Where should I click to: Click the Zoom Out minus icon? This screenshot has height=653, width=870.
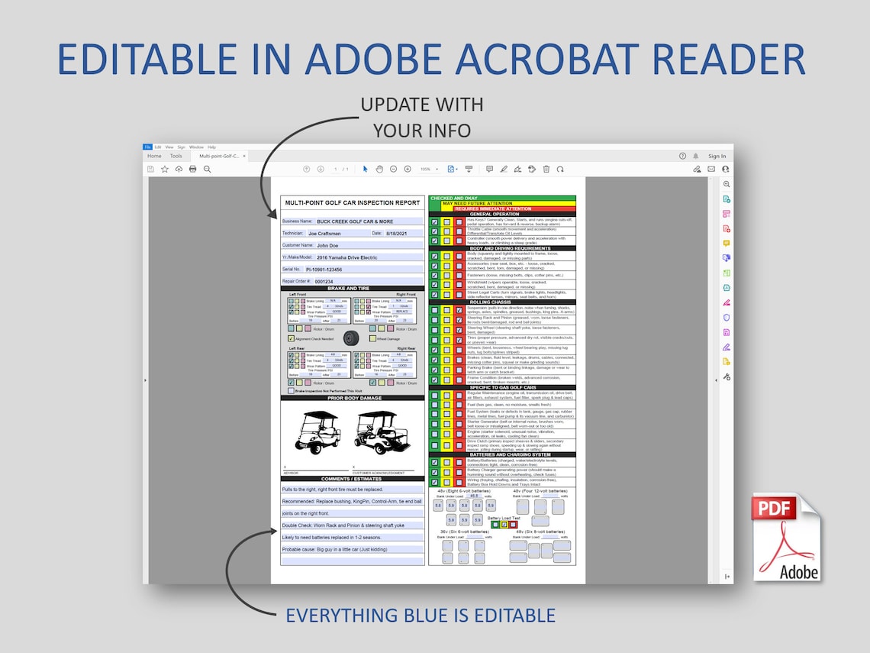click(x=393, y=170)
